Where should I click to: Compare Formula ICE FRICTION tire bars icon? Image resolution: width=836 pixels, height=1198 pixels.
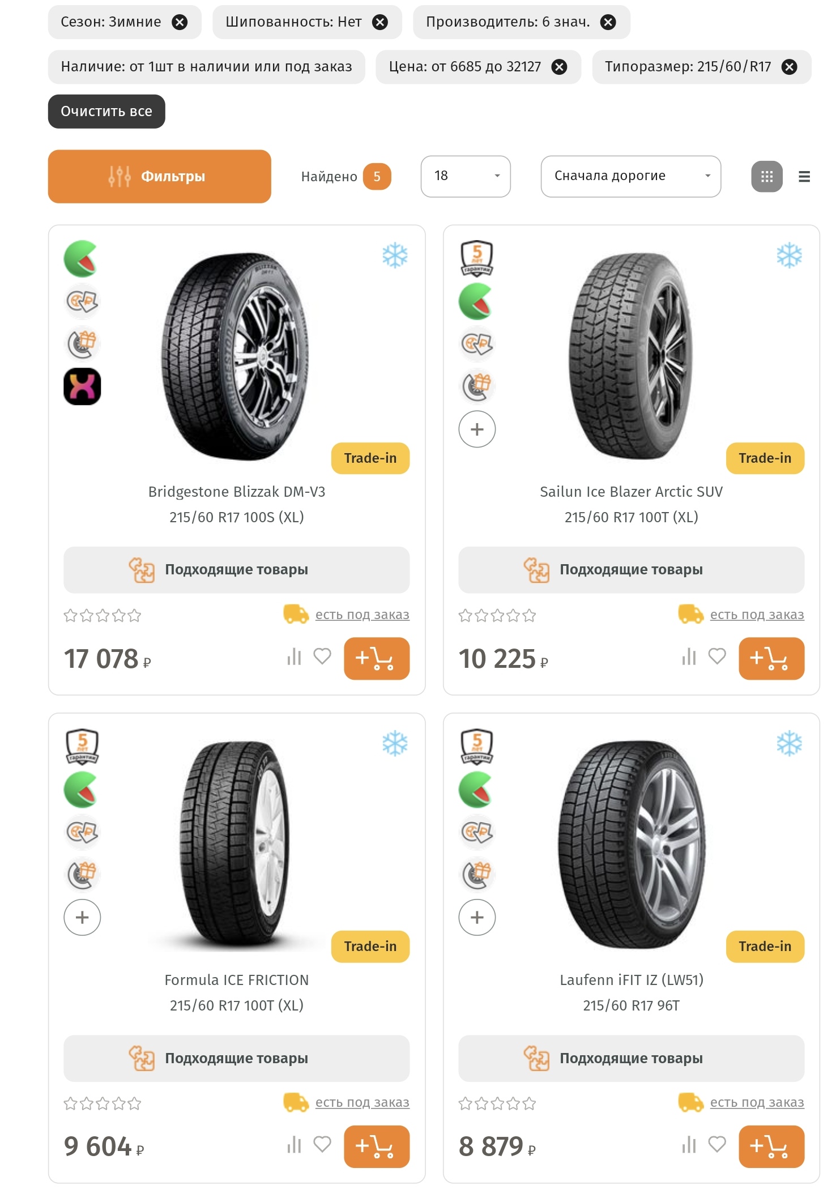(x=294, y=1145)
